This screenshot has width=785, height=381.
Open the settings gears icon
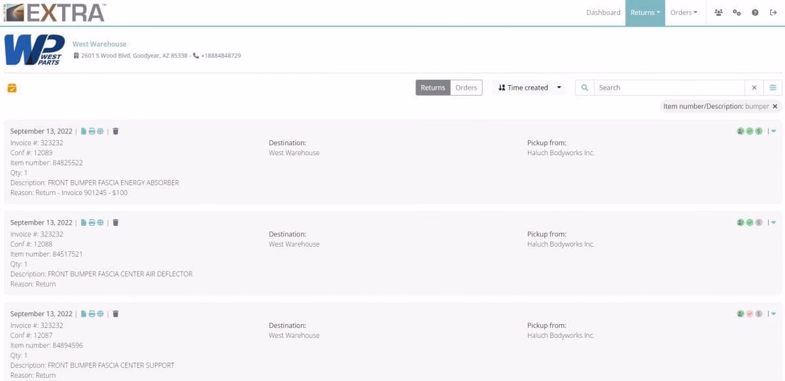coord(737,12)
